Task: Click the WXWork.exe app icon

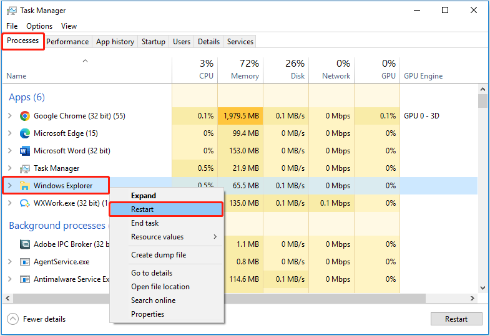Action: [x=25, y=203]
